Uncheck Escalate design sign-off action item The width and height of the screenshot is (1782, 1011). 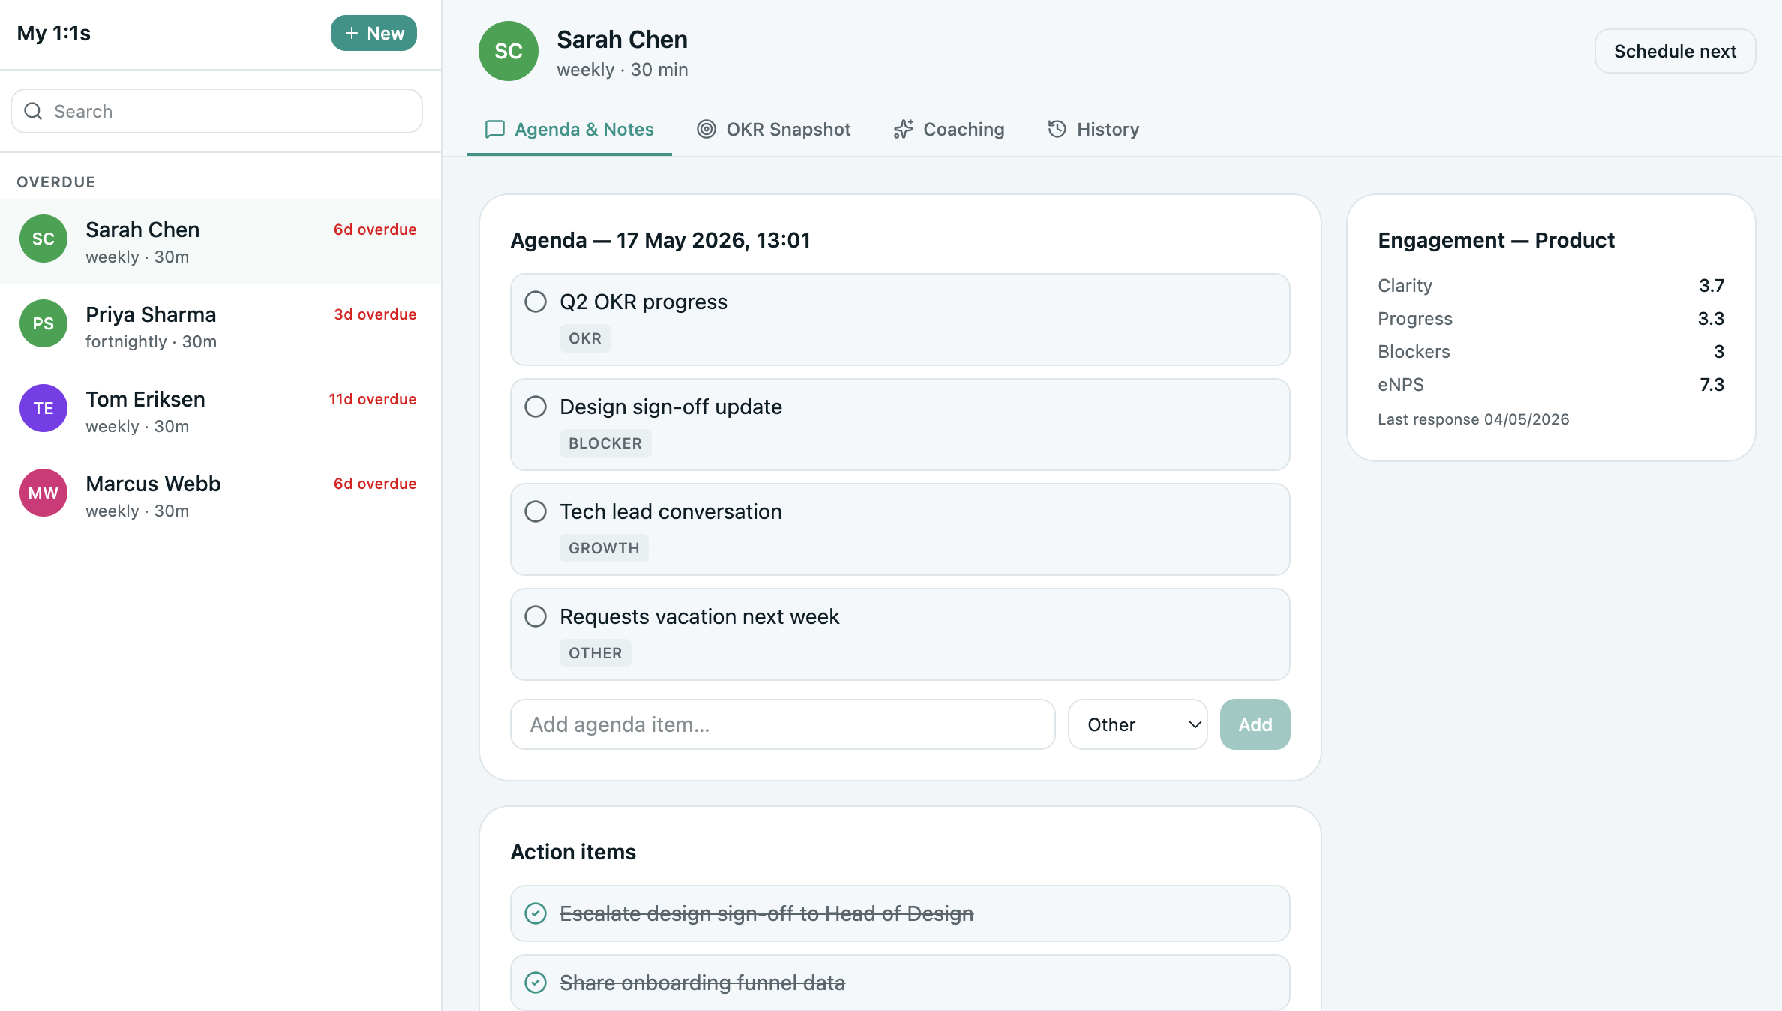click(535, 913)
